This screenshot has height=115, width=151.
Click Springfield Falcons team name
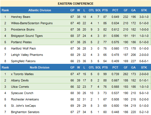pos(23,61)
